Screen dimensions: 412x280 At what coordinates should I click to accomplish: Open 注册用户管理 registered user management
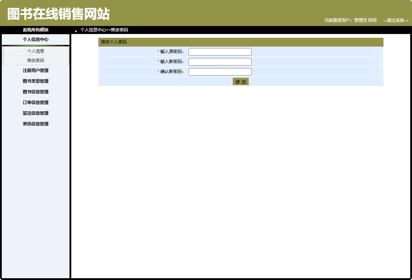35,70
